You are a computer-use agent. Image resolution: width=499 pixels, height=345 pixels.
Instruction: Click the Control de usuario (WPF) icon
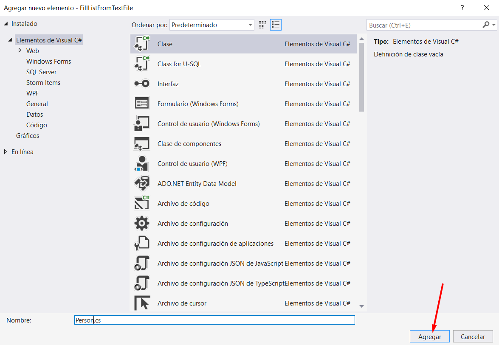142,164
